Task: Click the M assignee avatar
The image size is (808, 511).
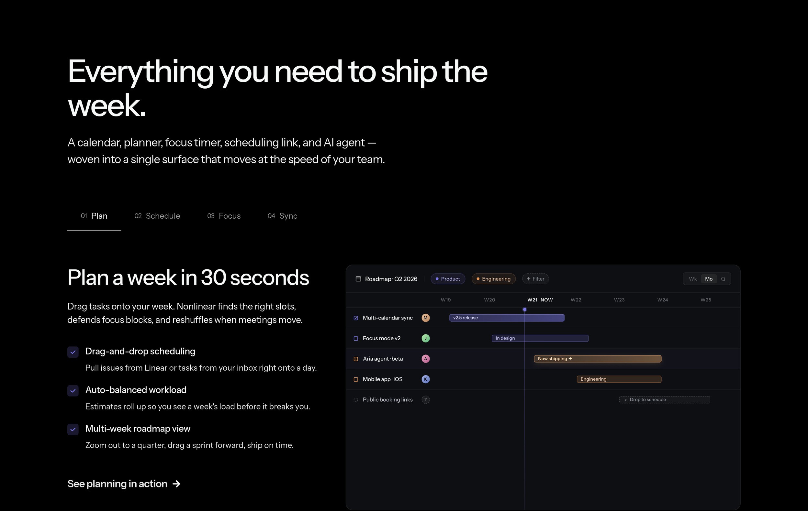Action: pyautogui.click(x=425, y=318)
